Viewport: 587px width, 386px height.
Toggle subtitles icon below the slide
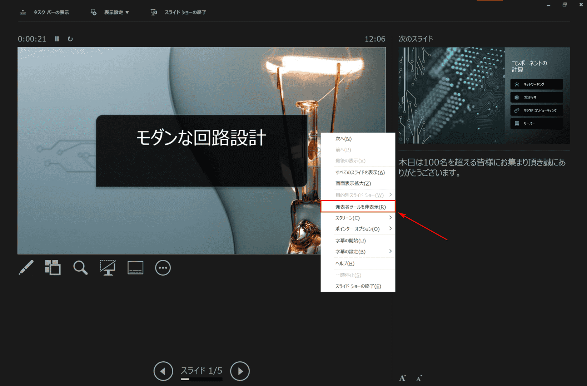coord(135,268)
